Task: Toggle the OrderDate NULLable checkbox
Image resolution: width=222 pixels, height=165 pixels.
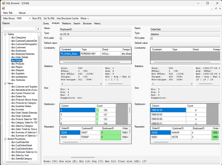Action: click(x=151, y=38)
